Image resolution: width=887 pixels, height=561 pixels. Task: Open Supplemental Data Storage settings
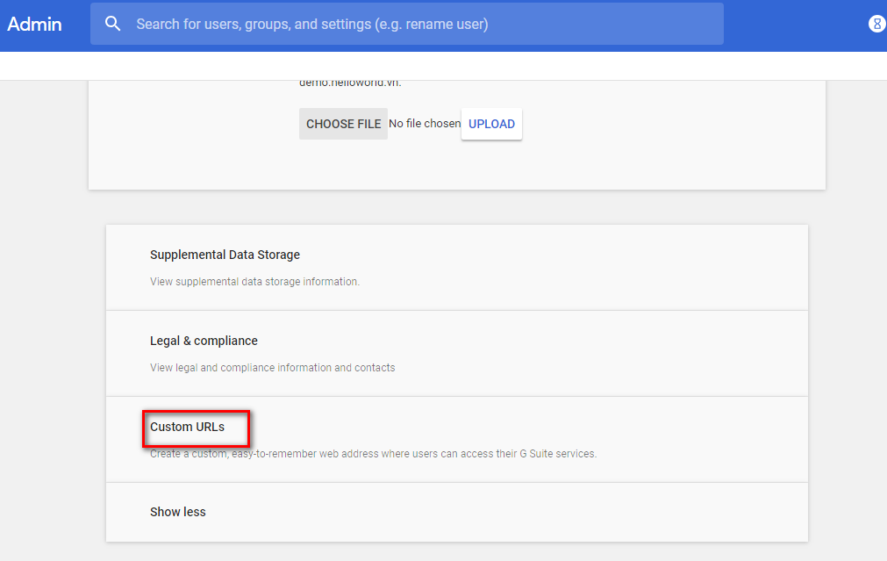(225, 255)
